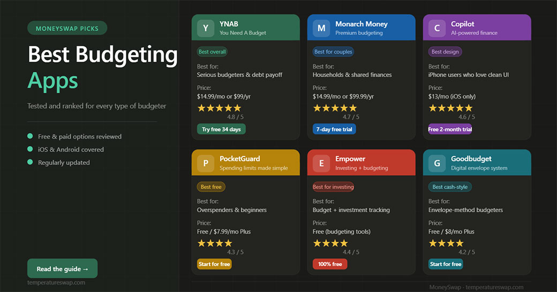
Task: Click '$13/mo (iOS only)' price text
Action: (452, 96)
